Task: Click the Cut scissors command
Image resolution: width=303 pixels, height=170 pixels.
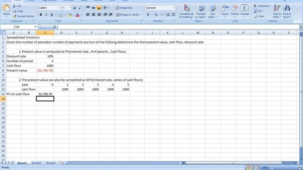Action: [x=17, y=6]
